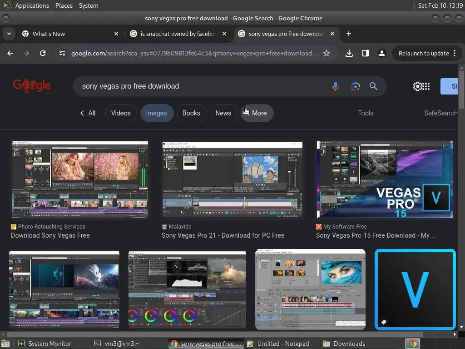Select the All results filter
This screenshot has width=465, height=349.
88,113
